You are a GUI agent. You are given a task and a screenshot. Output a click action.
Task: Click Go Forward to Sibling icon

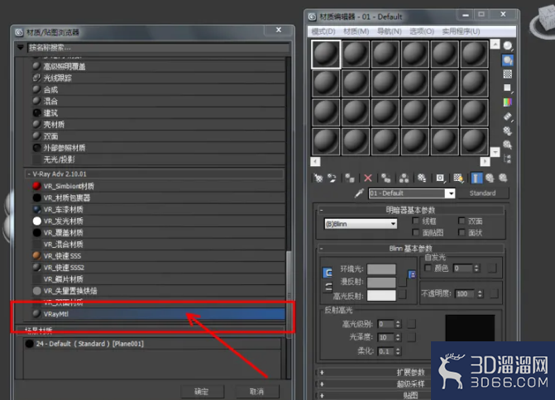[503, 179]
